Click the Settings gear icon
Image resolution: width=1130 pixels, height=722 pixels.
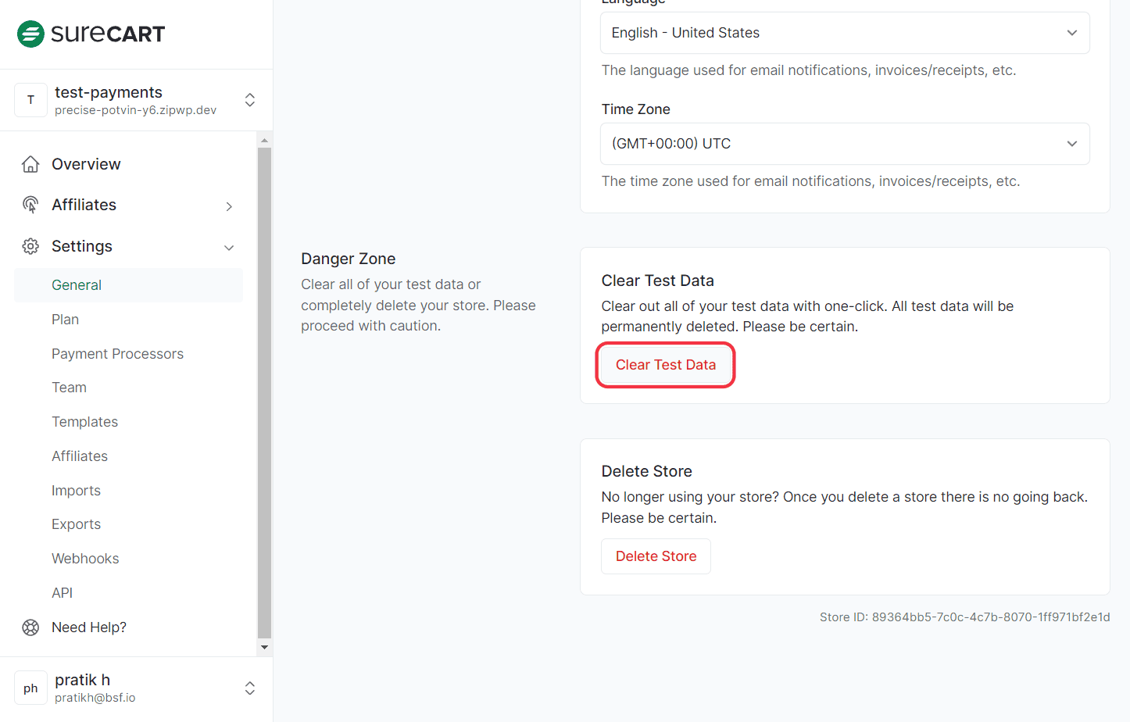tap(30, 246)
